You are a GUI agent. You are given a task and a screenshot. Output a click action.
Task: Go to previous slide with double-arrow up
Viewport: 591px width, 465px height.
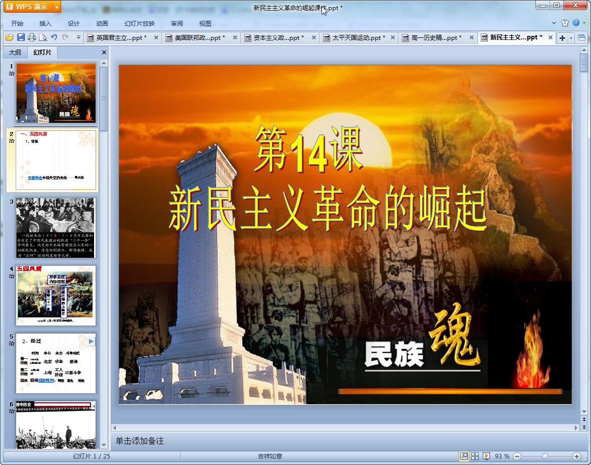tap(584, 420)
